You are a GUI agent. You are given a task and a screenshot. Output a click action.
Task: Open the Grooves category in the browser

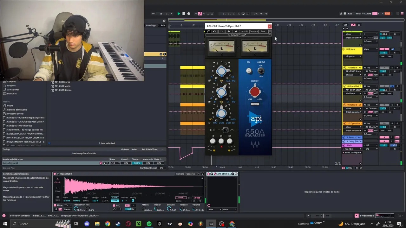coord(11,85)
